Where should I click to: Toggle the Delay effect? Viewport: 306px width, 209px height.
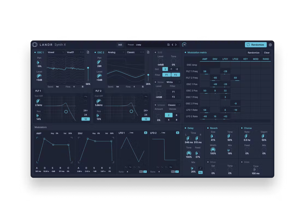pos(186,128)
